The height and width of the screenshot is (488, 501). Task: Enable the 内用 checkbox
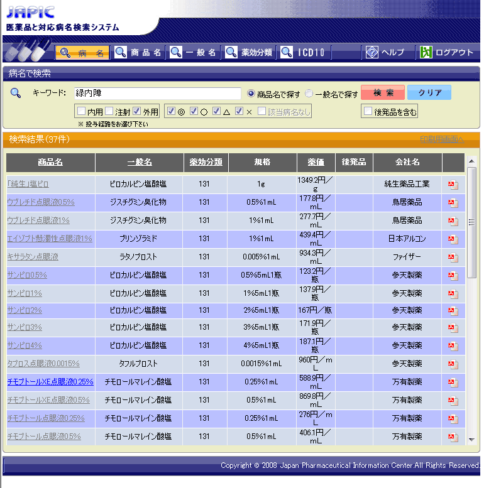coord(81,111)
